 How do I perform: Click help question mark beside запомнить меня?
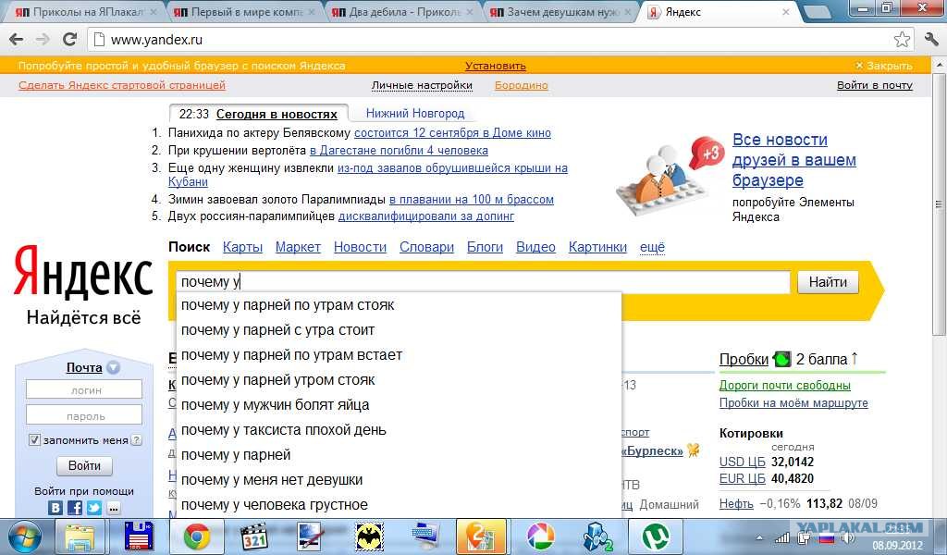(x=137, y=440)
